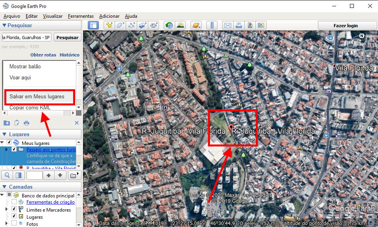Click the red placemark pin on map
Screen dimensions: 378x227
coord(231,128)
